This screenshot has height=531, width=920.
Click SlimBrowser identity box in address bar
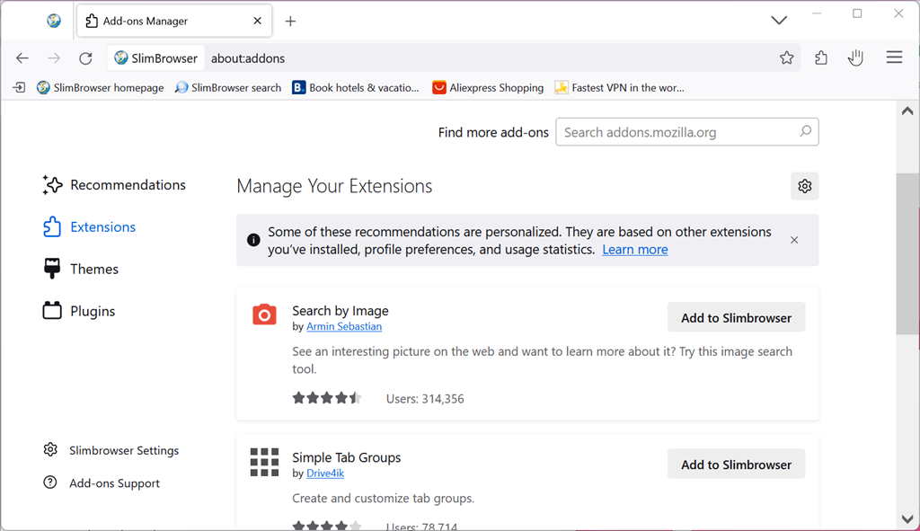(x=156, y=58)
